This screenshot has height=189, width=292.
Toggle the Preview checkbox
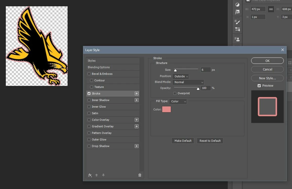[x=259, y=86]
